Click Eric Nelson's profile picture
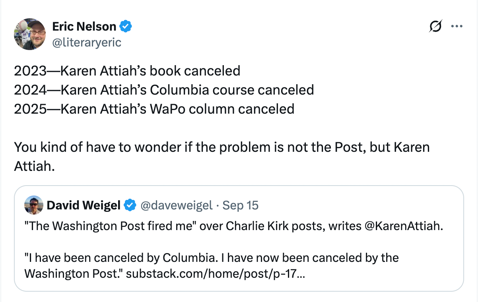The image size is (482, 302). point(30,34)
